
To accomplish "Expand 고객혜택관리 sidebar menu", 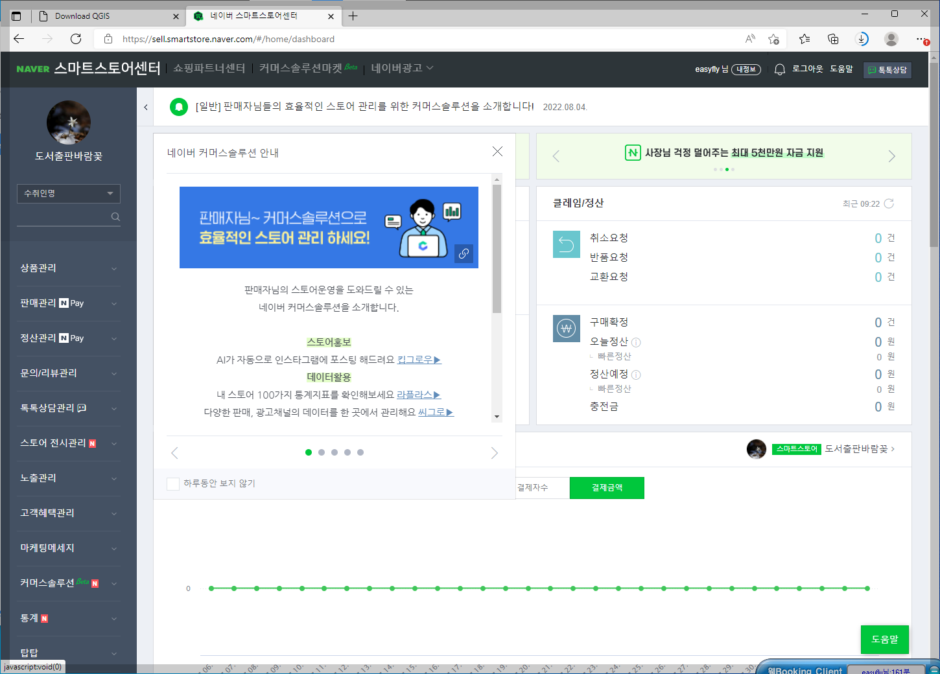I will pos(69,513).
